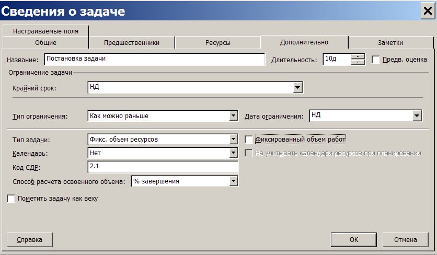Screen dimensions: 437x255
Task: Click the ОК button
Action: pos(354,240)
